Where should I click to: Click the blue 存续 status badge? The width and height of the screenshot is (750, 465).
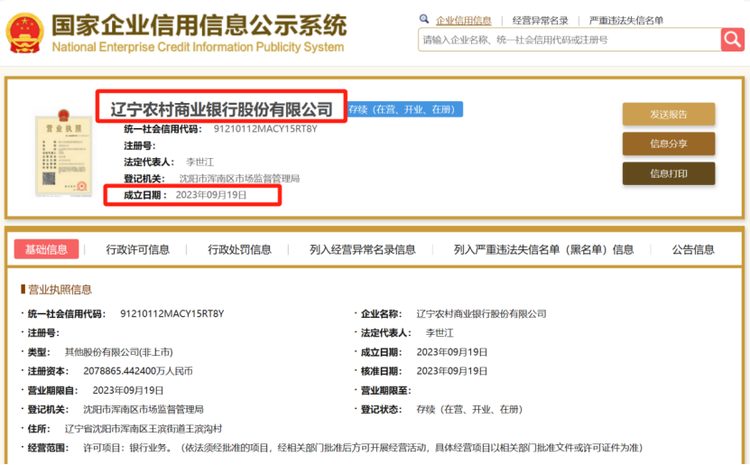[x=404, y=109]
